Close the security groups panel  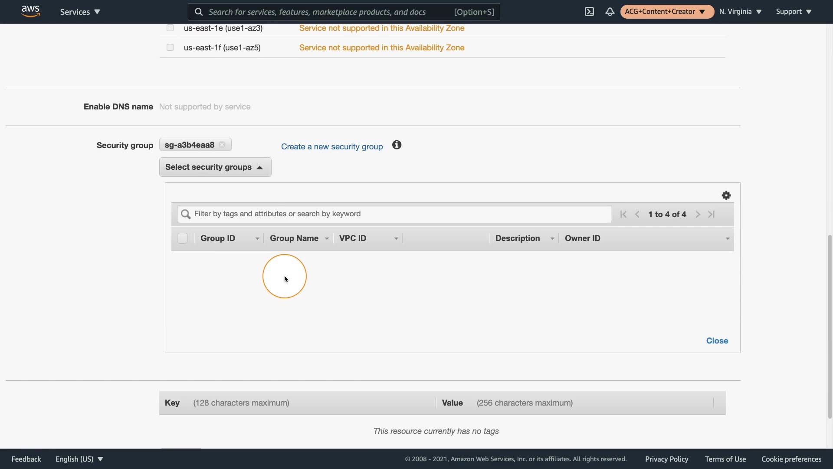point(717,341)
